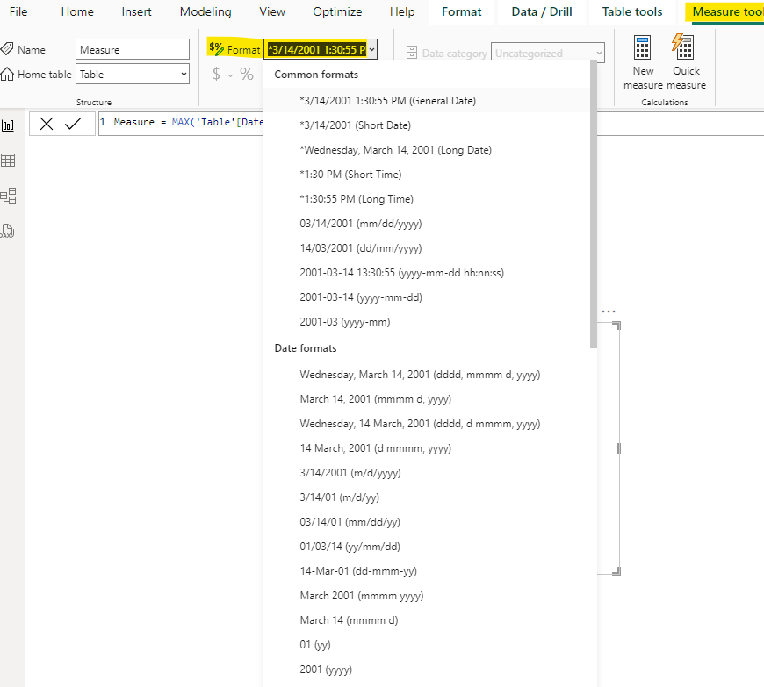Switch to the Table tools tab
The image size is (764, 687).
(x=632, y=11)
